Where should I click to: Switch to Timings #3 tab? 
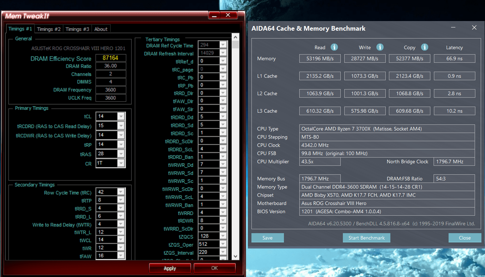tap(77, 29)
